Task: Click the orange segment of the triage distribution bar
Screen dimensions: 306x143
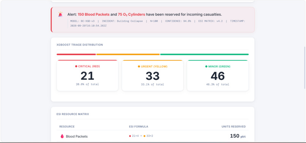Action: (128, 54)
